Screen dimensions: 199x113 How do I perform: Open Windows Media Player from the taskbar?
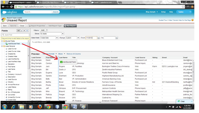(x=31, y=107)
